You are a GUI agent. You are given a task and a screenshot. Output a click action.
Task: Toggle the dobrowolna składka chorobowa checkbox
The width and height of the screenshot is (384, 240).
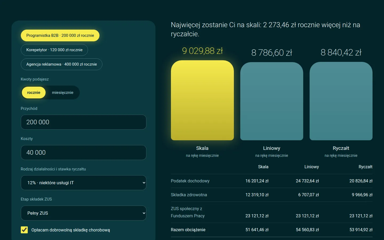pos(24,230)
